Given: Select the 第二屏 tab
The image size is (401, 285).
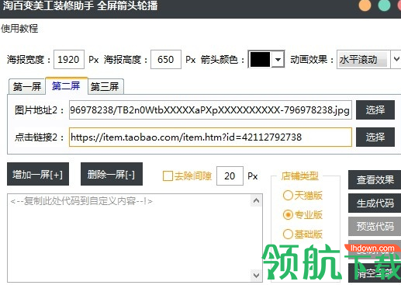Looking at the screenshot, I should 67,85.
